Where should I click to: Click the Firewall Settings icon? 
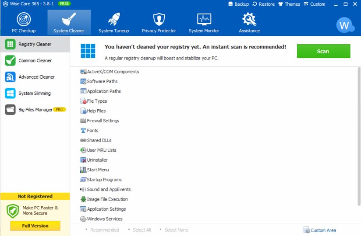tap(83, 121)
